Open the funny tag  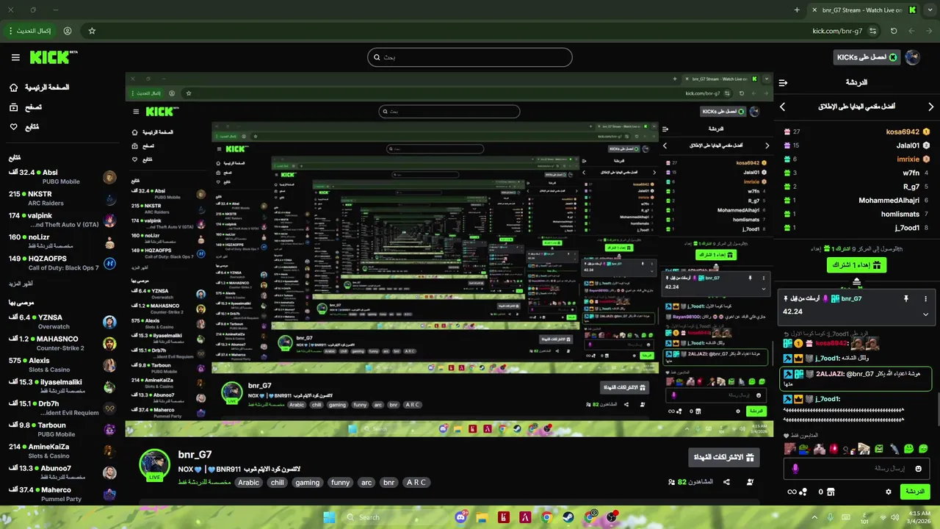(340, 483)
